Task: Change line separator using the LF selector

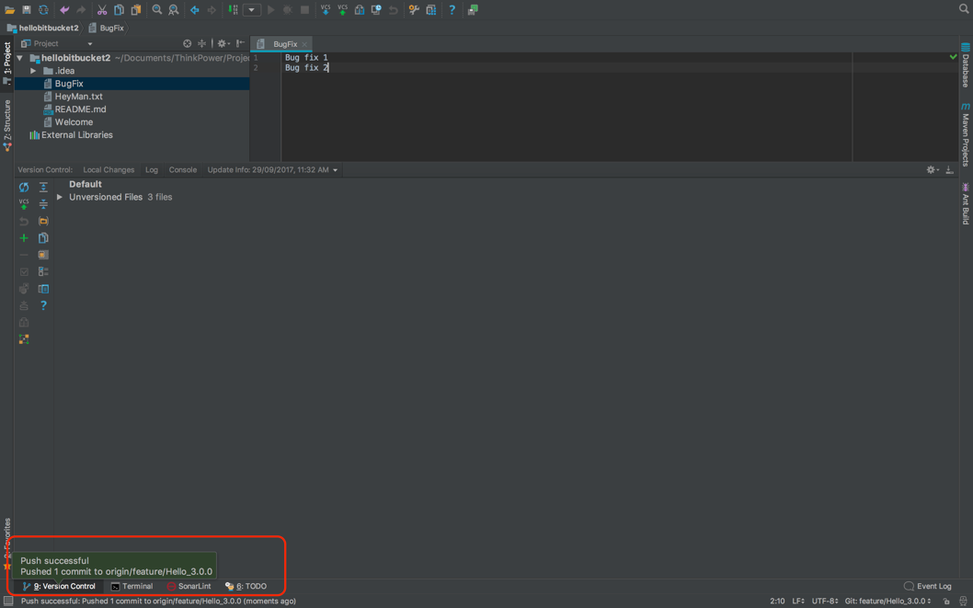Action: (x=798, y=602)
